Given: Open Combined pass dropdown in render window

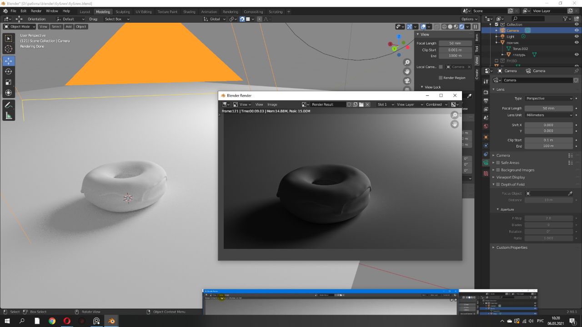Looking at the screenshot, I should point(436,104).
